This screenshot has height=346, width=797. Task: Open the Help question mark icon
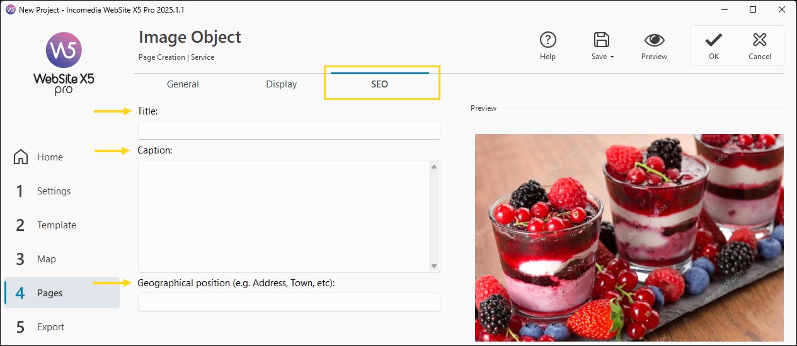coord(548,40)
